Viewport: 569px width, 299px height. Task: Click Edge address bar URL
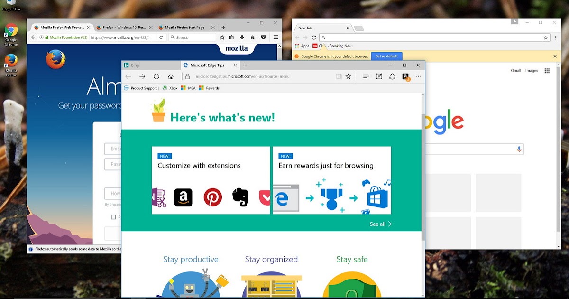(242, 76)
